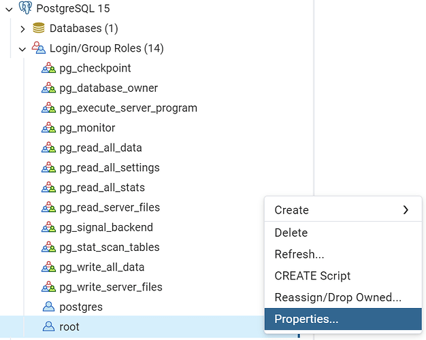This screenshot has width=426, height=340.
Task: Click the Login/Group Roles icon
Action: [39, 48]
